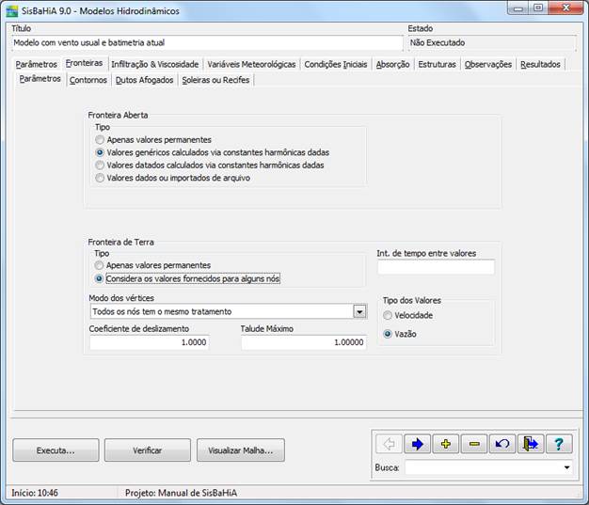This screenshot has width=589, height=505.
Task: Click the exit door icon
Action: click(531, 444)
